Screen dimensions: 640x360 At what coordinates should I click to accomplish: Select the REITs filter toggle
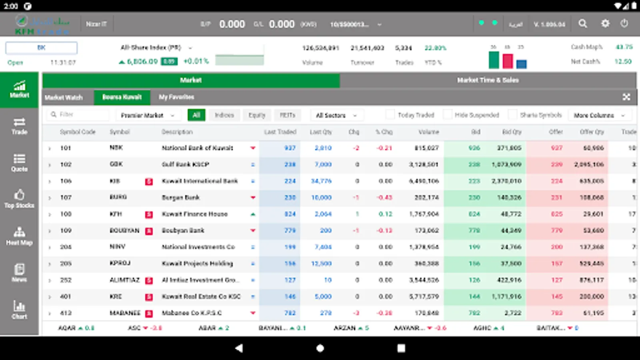tap(287, 115)
